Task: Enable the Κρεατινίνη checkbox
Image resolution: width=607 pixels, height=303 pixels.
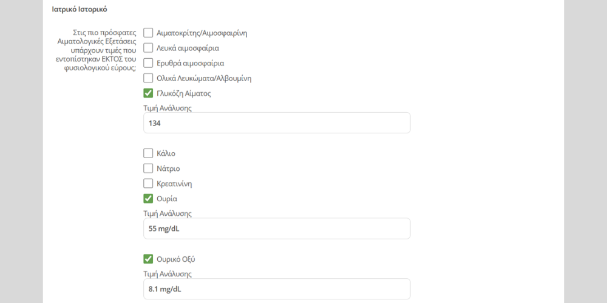Action: 148,184
